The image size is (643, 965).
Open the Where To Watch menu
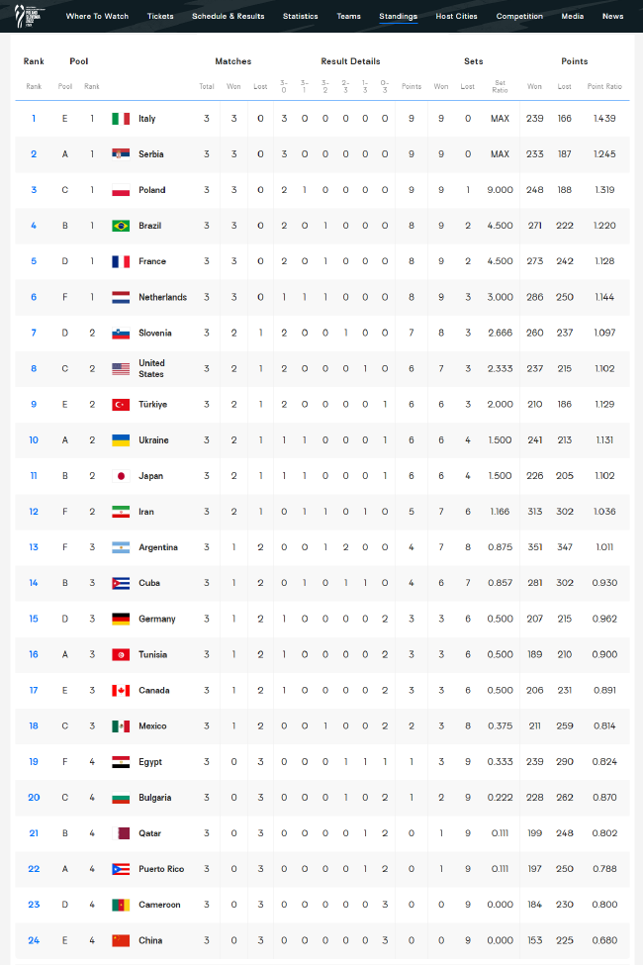pyautogui.click(x=97, y=17)
